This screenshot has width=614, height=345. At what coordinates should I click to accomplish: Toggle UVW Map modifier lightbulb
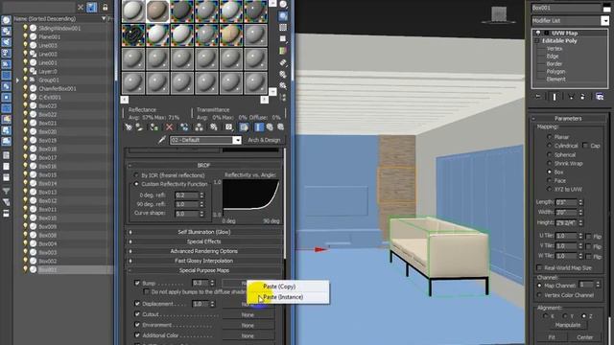pos(538,33)
